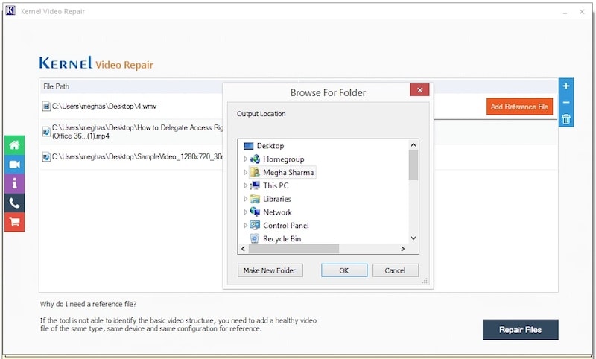Image resolution: width=596 pixels, height=359 pixels.
Task: Click the File Path column header
Action: [x=57, y=86]
